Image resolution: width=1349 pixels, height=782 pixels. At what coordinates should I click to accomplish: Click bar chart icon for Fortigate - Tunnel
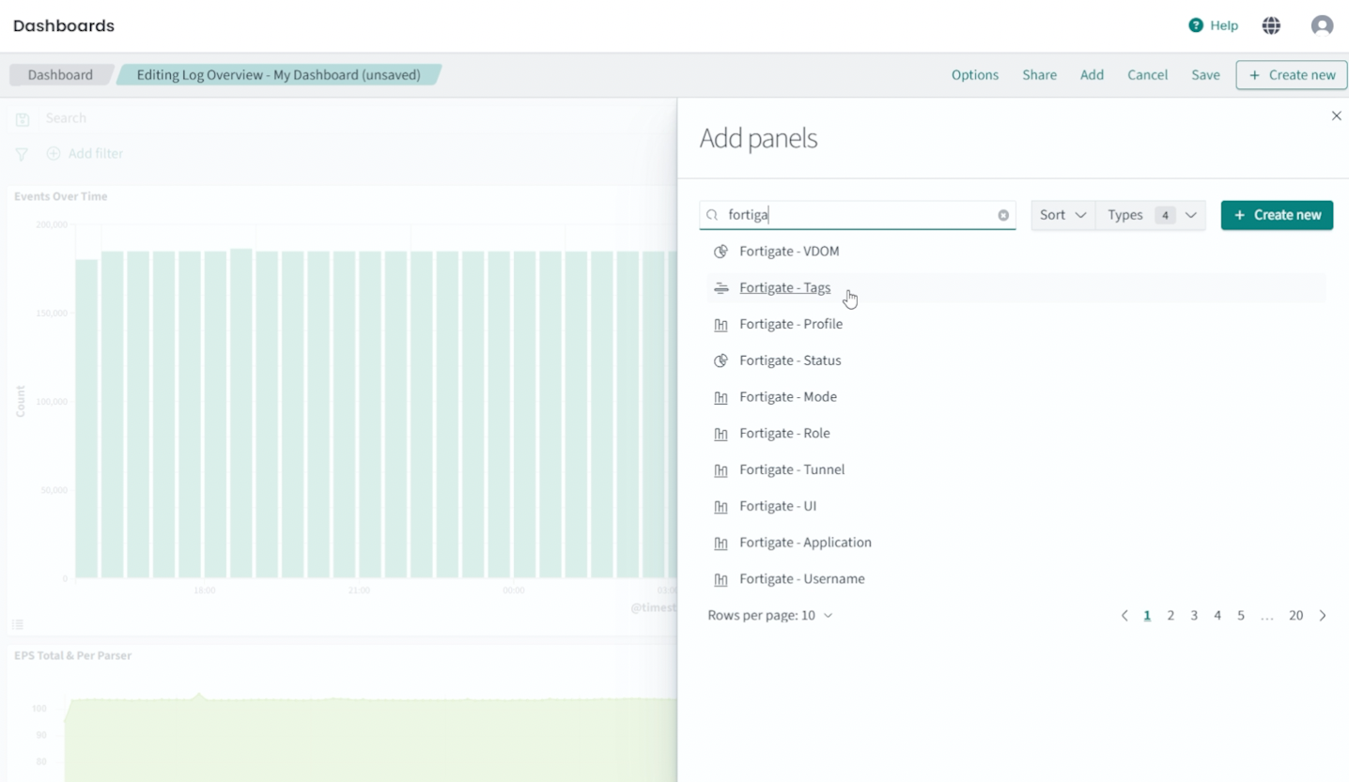click(x=721, y=470)
